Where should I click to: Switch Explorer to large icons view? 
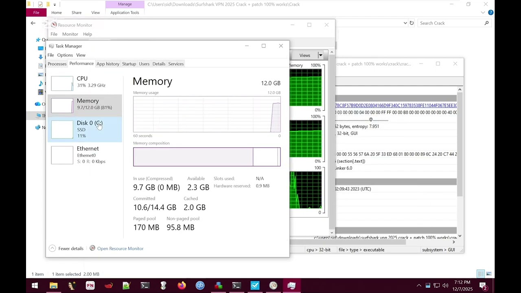488,274
